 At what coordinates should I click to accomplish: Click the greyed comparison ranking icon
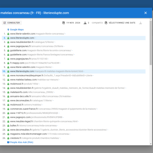pyautogui.click(x=140, y=23)
